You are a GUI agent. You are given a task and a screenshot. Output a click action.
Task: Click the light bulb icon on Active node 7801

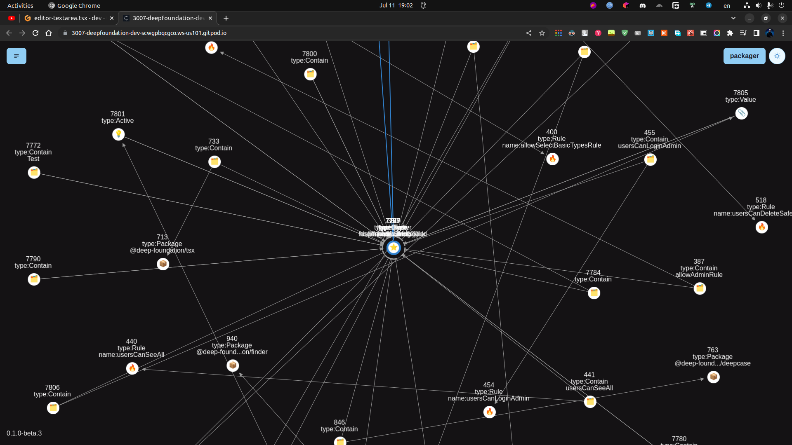[x=118, y=134]
